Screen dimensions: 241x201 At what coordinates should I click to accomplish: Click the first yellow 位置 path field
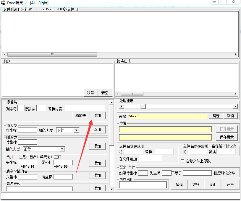[165, 129]
